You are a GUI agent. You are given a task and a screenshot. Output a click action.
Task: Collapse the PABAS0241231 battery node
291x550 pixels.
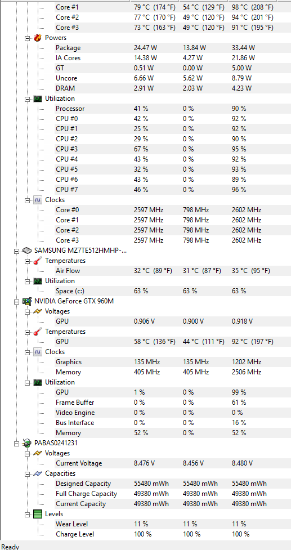point(16,443)
